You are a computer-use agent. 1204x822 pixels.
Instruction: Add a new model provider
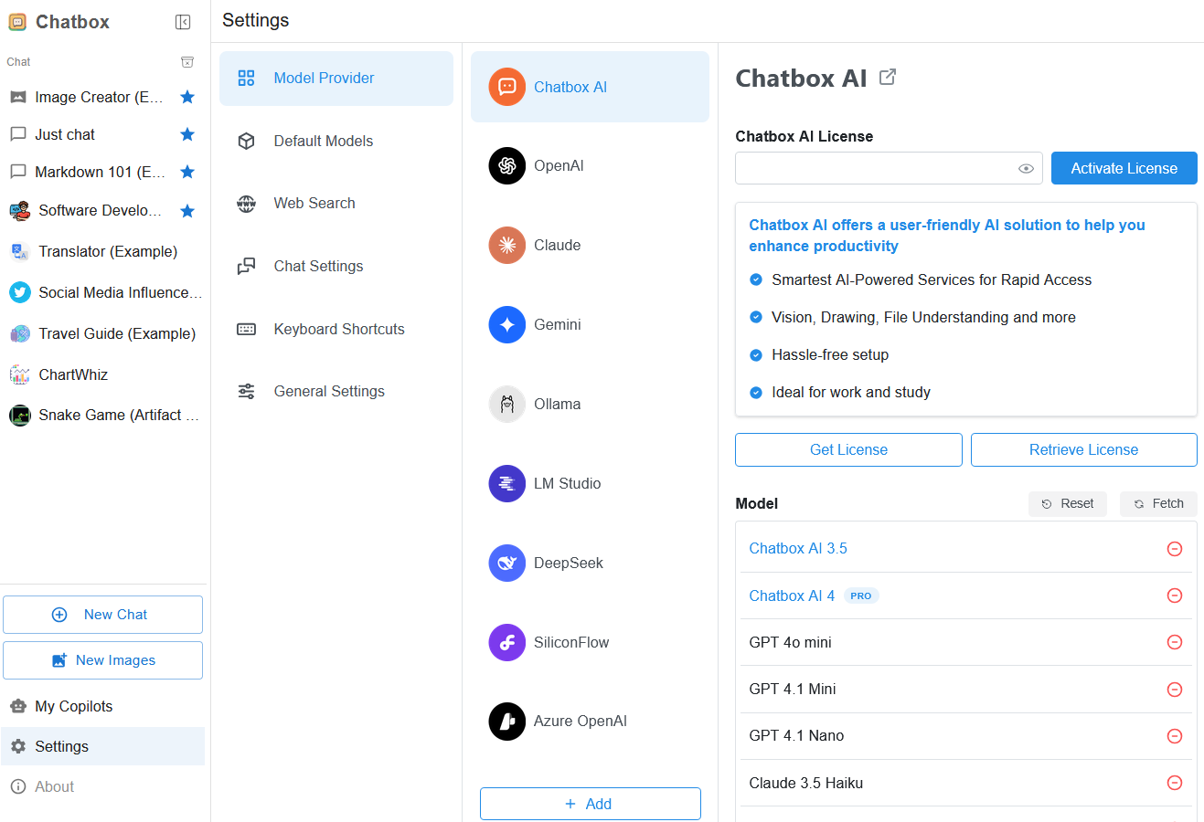coord(590,804)
